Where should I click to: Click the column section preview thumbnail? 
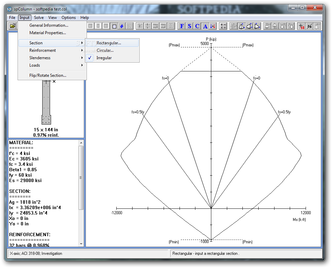pos(46,103)
